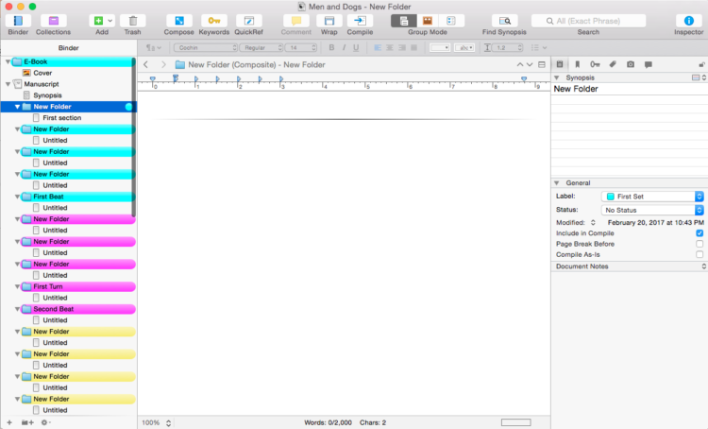708x429 pixels.
Task: Click the Keywords key icon in toolbar
Action: click(214, 20)
